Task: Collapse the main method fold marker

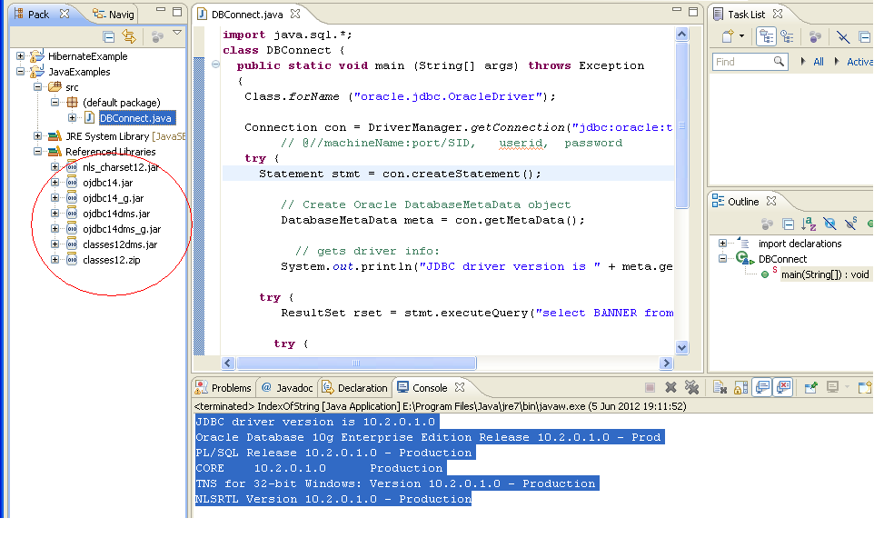Action: pos(215,65)
